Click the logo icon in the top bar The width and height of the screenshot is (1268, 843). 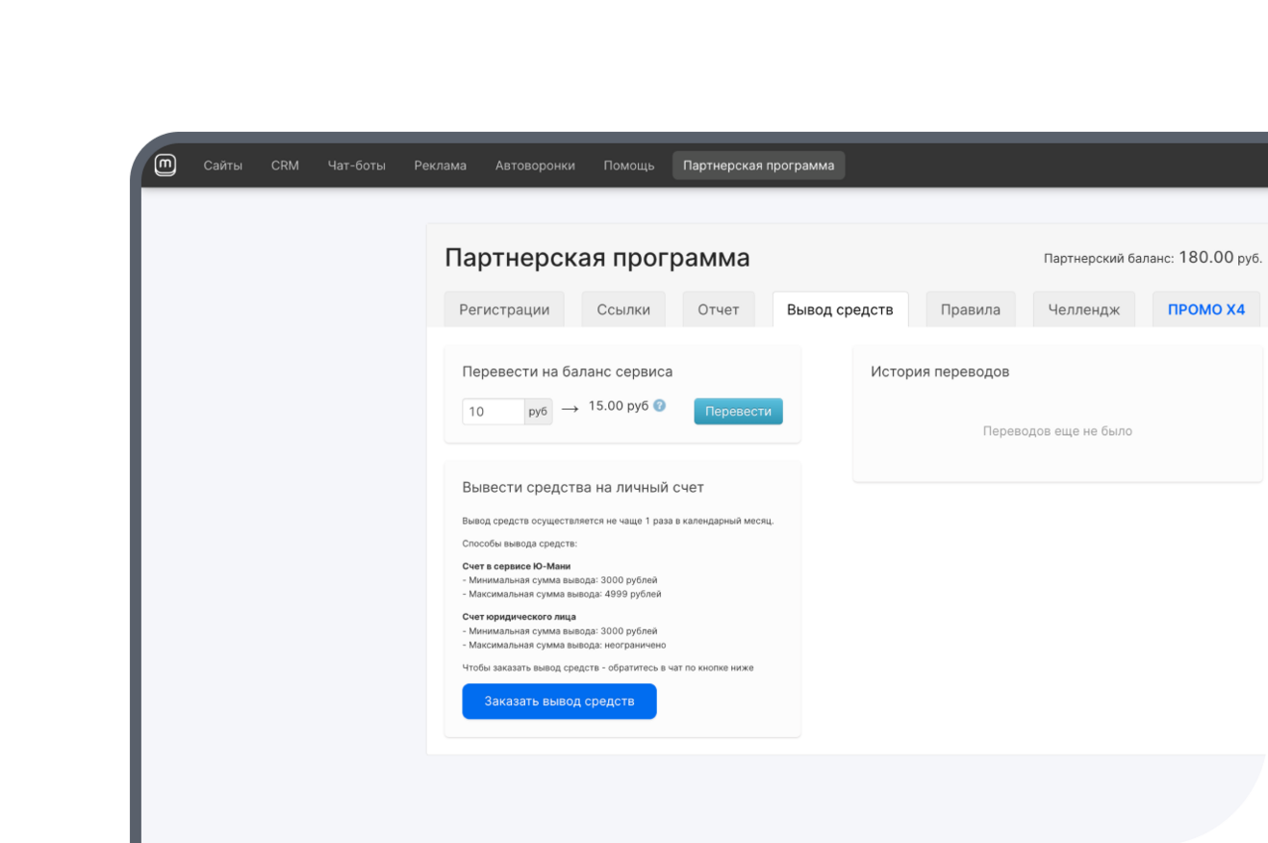(165, 166)
